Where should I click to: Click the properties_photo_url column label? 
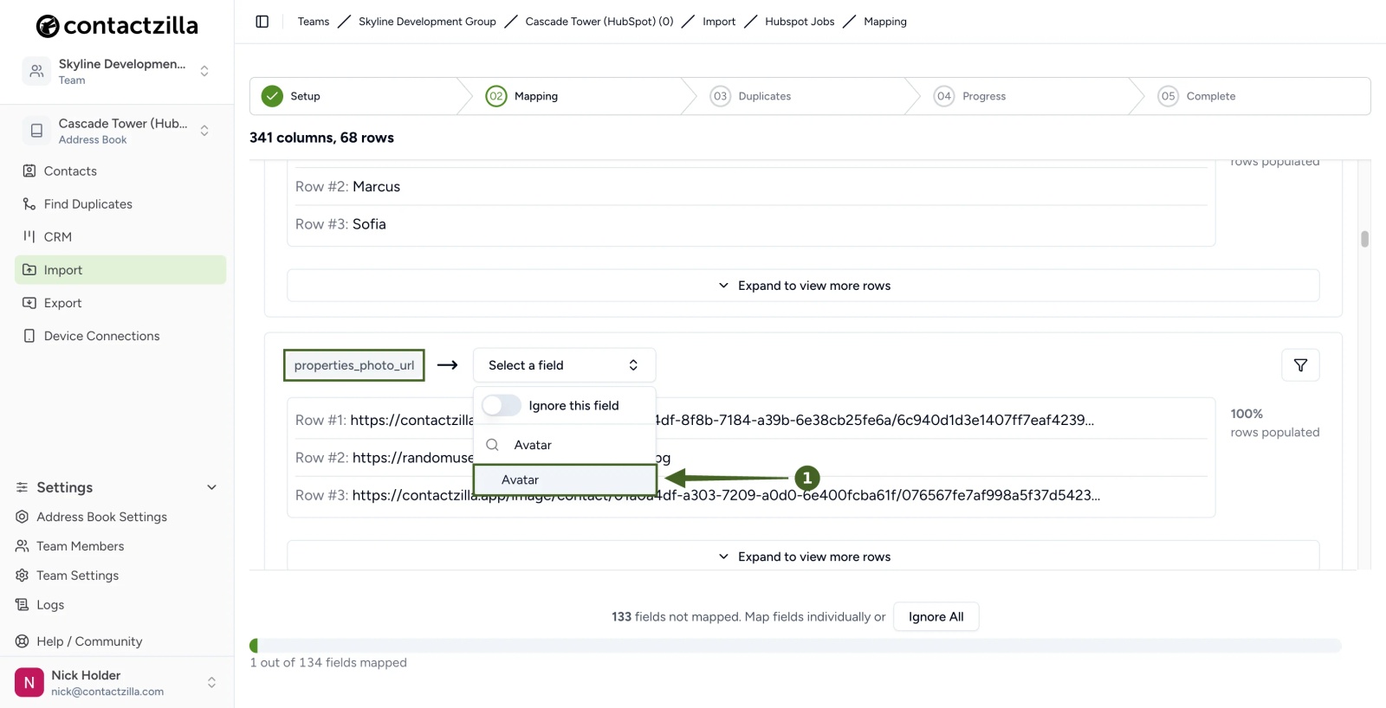tap(354, 365)
